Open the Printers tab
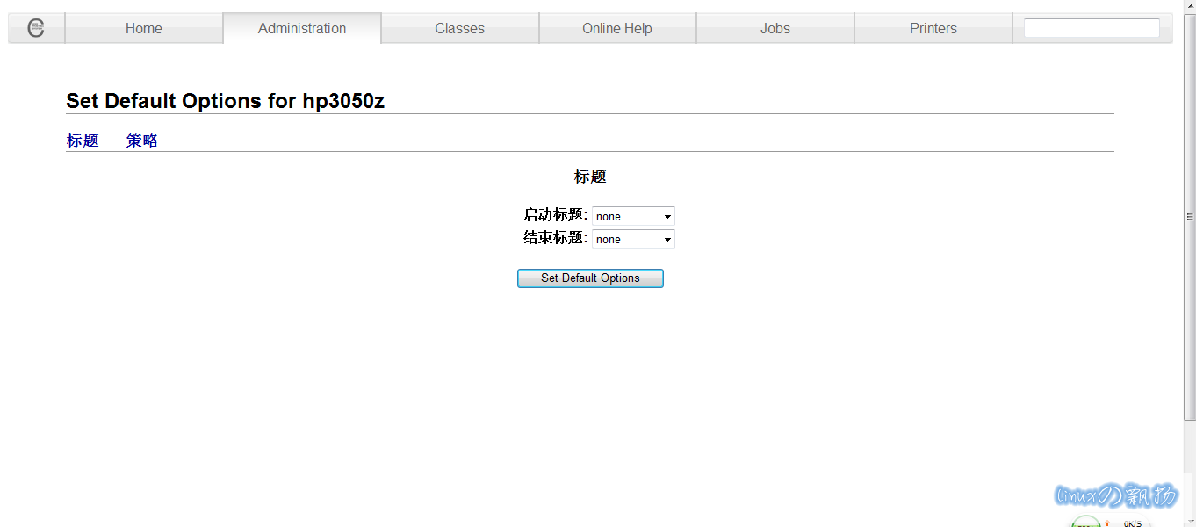Viewport: 1196px width, 527px height. [933, 28]
